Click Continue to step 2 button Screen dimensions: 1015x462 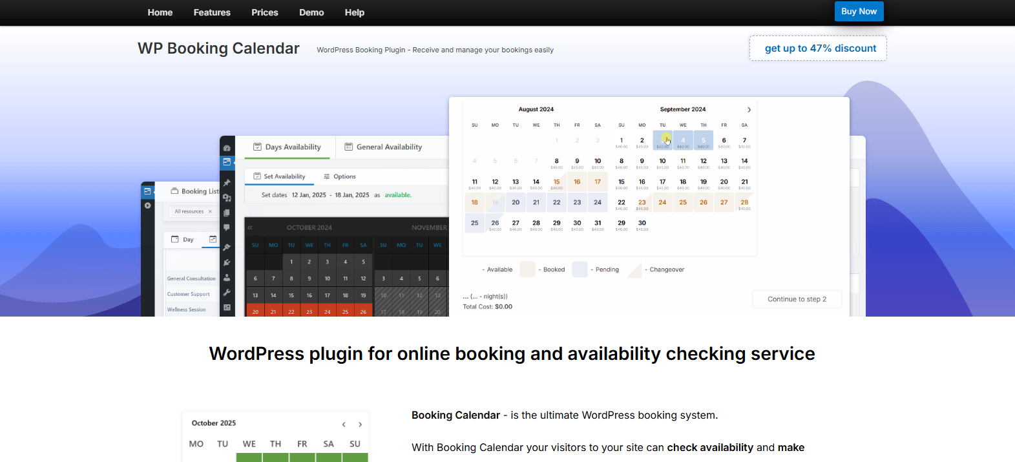[x=797, y=299]
